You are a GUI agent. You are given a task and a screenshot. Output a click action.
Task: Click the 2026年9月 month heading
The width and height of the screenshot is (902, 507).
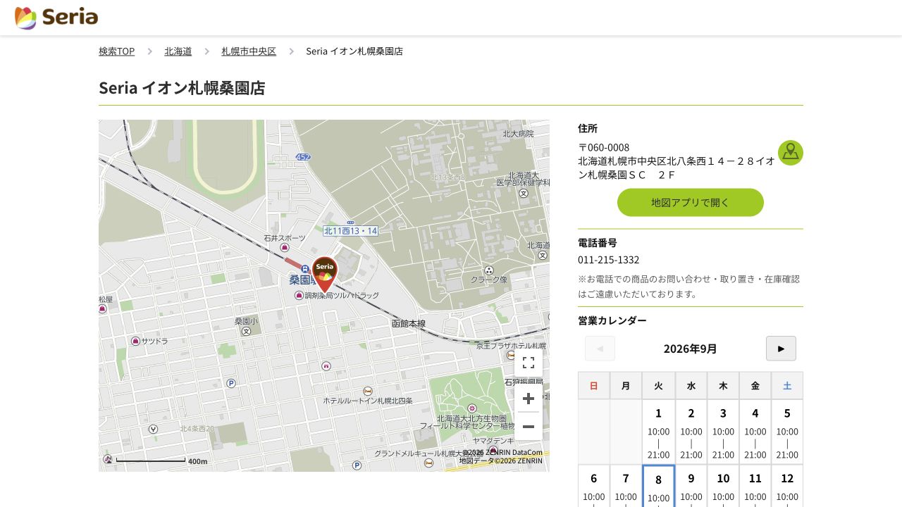(691, 349)
